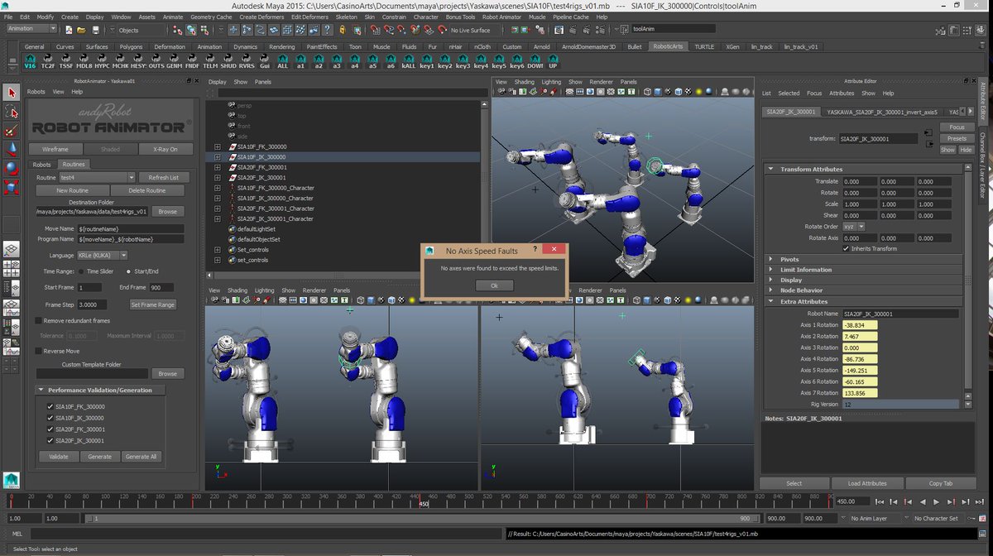Switch to the RoboticArts shelf tab
The image size is (993, 556).
click(x=668, y=47)
